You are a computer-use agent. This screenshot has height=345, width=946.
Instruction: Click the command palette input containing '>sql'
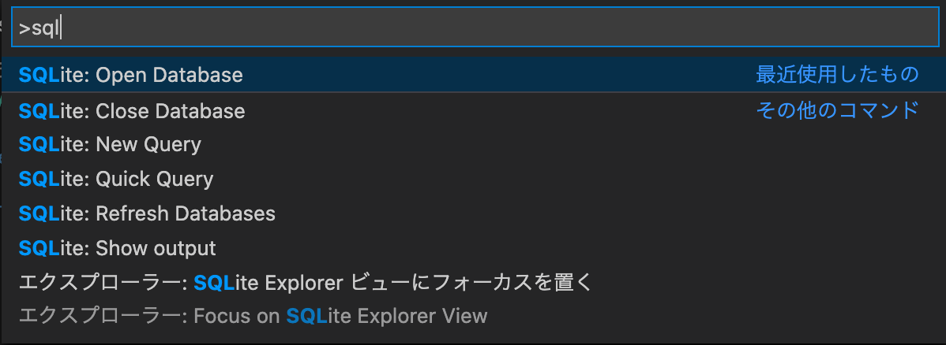pyautogui.click(x=475, y=28)
